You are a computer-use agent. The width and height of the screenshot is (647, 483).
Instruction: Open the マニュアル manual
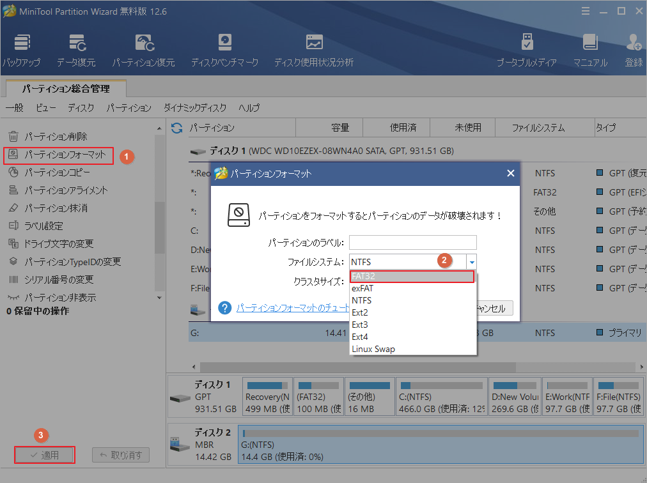click(x=591, y=51)
